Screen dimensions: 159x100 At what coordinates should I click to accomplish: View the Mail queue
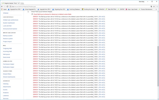click(x=6, y=54)
